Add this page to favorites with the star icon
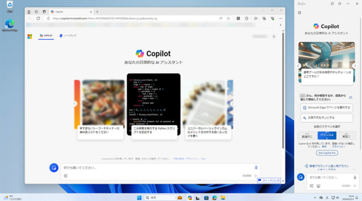This screenshot has width=362, height=201. tap(228, 18)
